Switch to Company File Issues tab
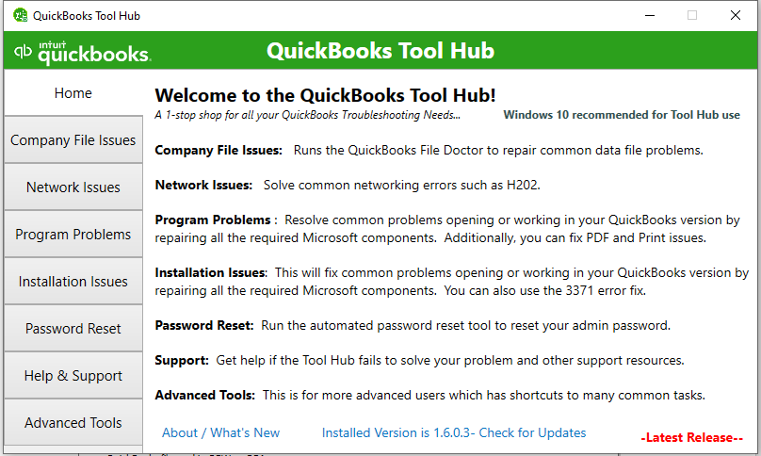The height and width of the screenshot is (456, 761). (73, 140)
